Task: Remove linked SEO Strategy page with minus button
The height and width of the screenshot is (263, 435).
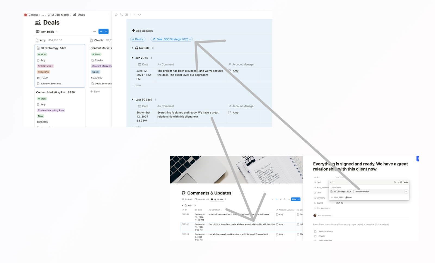Action: point(406,192)
